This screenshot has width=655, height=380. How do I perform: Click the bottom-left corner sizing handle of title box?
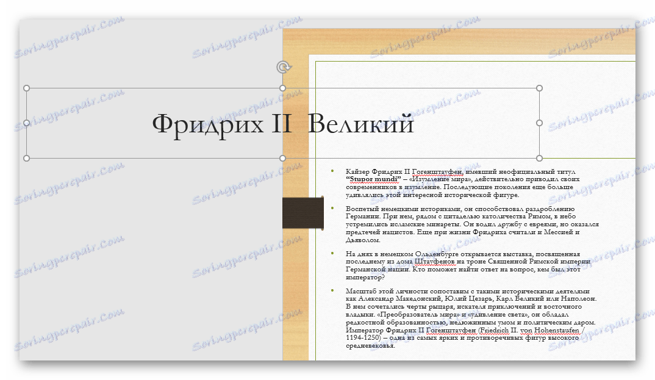tap(26, 158)
